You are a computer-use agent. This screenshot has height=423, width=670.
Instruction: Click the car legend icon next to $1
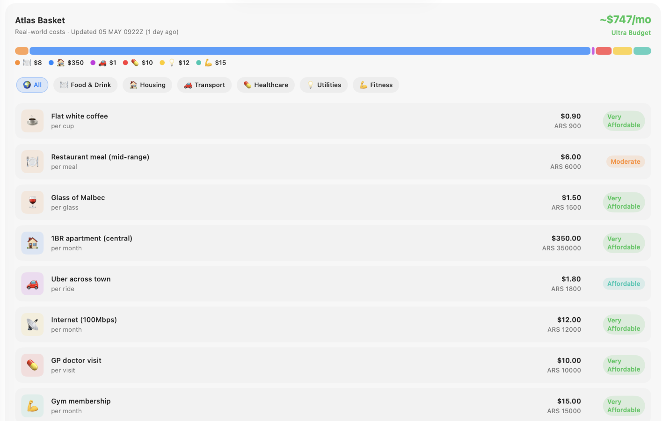tap(102, 63)
